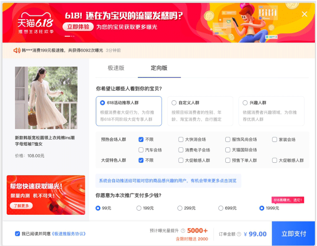Screen dimensions: 317x246
Task: Click the 天猫6.18 logo
Action: click(x=35, y=23)
